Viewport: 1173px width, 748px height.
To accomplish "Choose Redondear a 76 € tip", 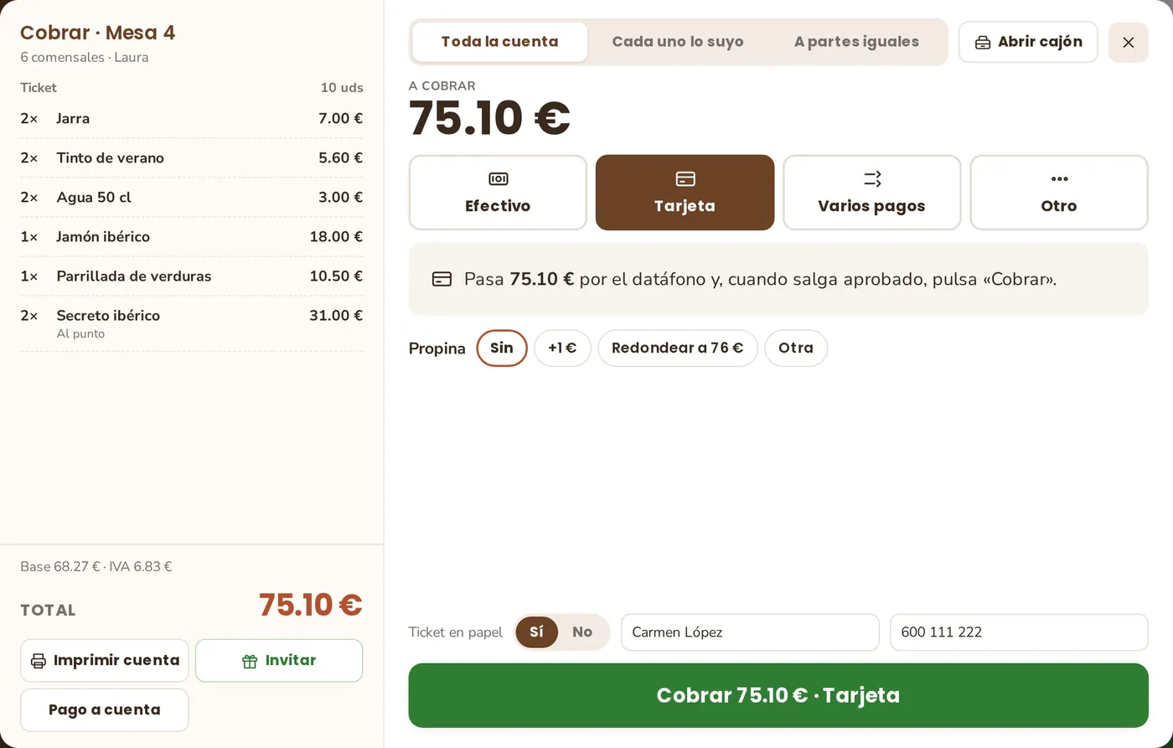I will [677, 348].
